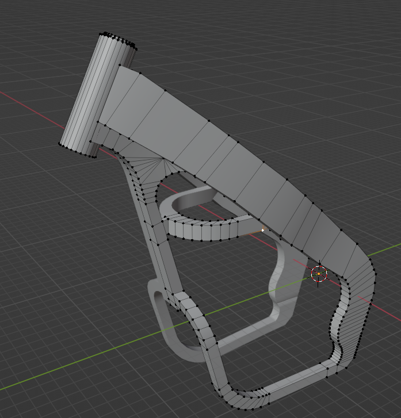Screen dimensions: 401x418
Task: Click the 3D cursor crosshair in the viewport
Action: coord(319,274)
